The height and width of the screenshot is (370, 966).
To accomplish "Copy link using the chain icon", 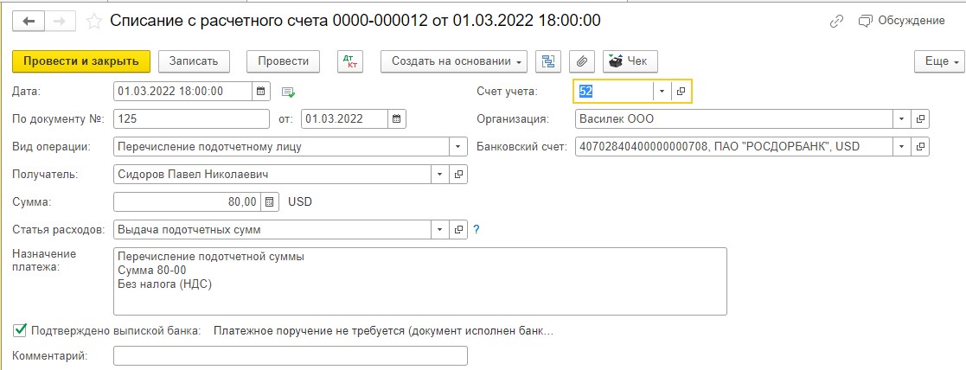I will tap(836, 21).
